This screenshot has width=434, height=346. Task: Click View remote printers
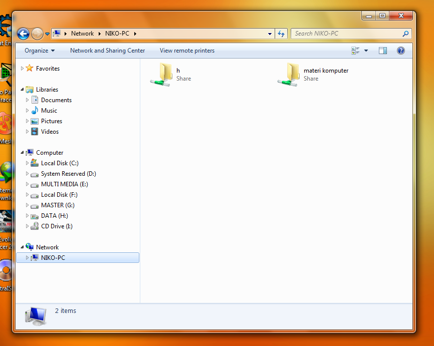[187, 51]
